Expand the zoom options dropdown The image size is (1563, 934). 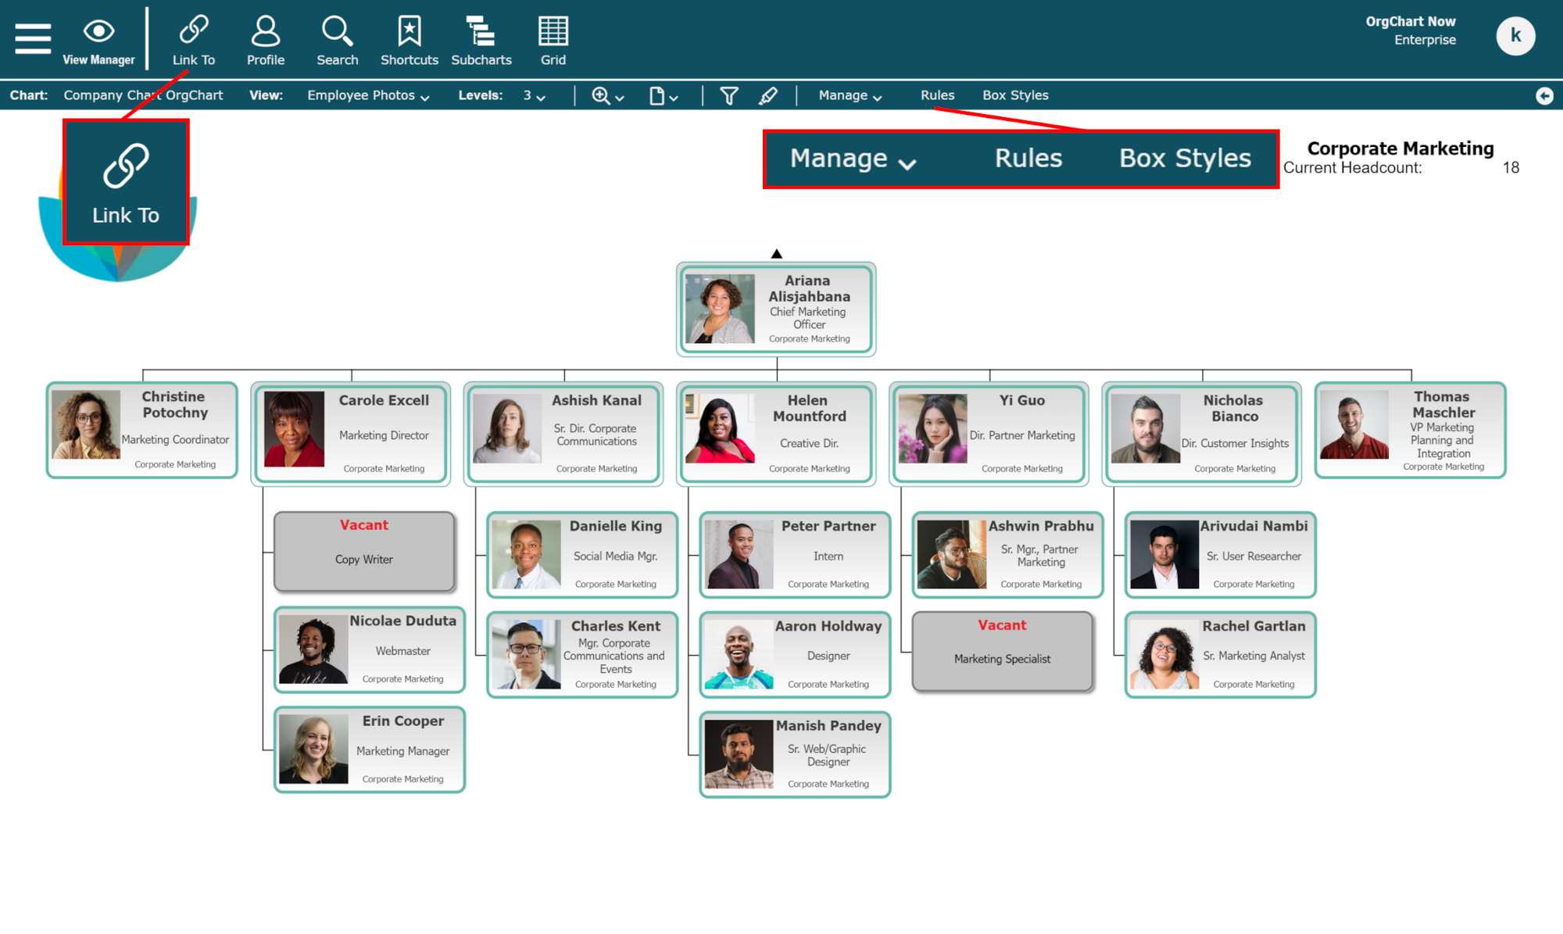608,95
